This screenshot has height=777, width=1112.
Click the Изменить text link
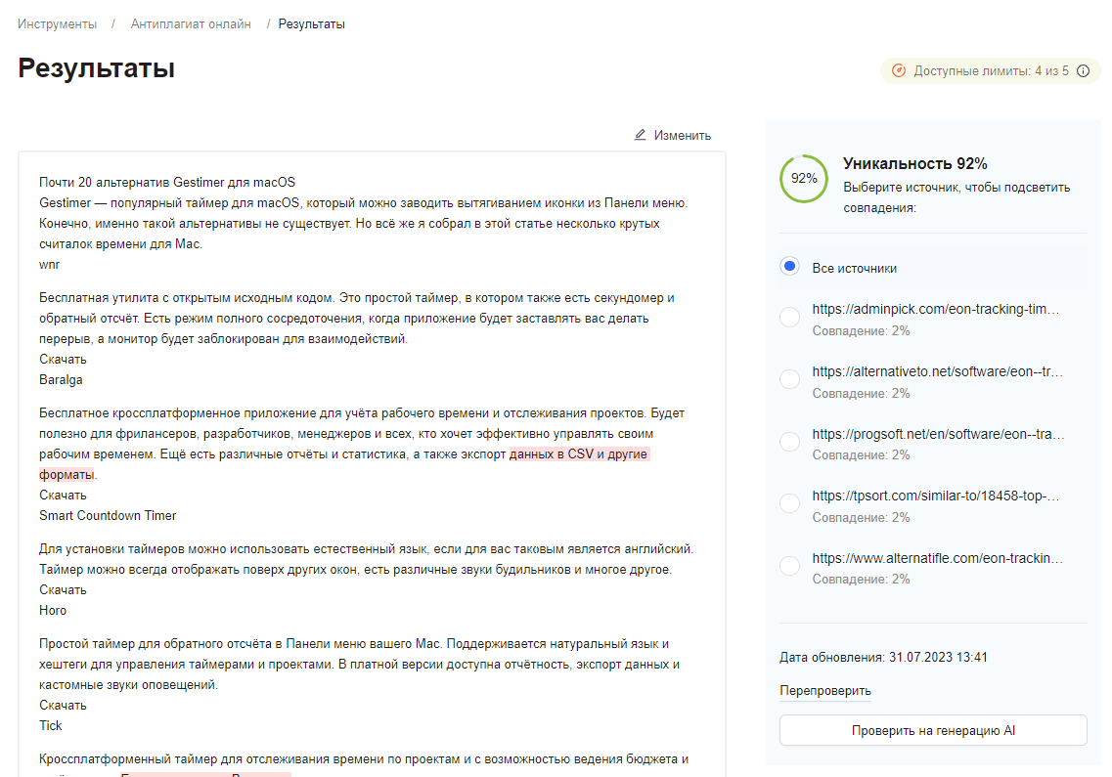(683, 136)
